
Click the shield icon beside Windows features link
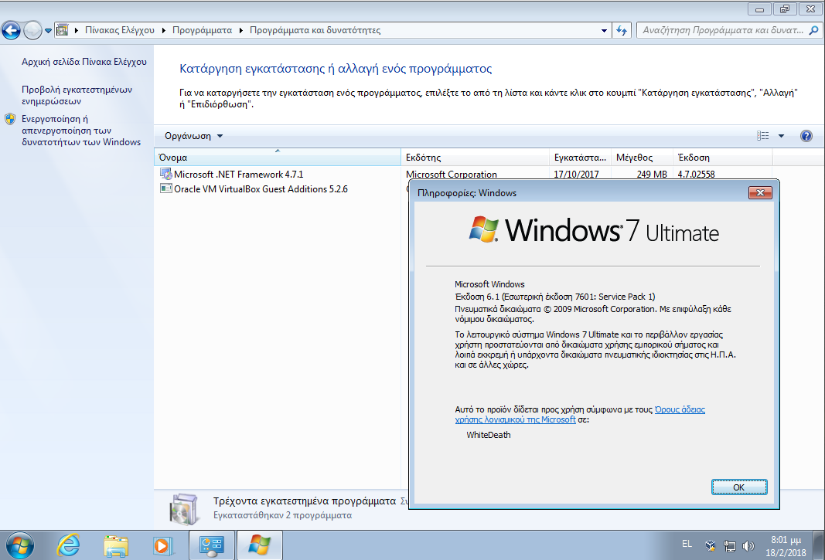pos(10,119)
